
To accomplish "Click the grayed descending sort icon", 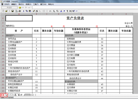I will (40, 11).
